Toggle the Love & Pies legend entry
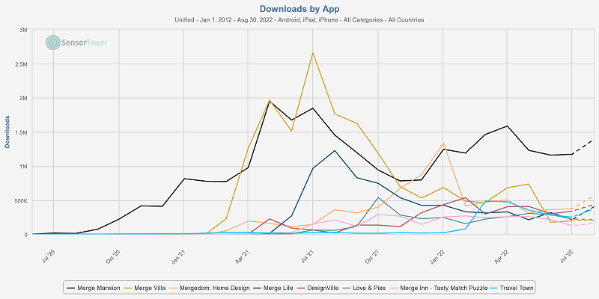Image resolution: width=599 pixels, height=299 pixels. (x=364, y=288)
